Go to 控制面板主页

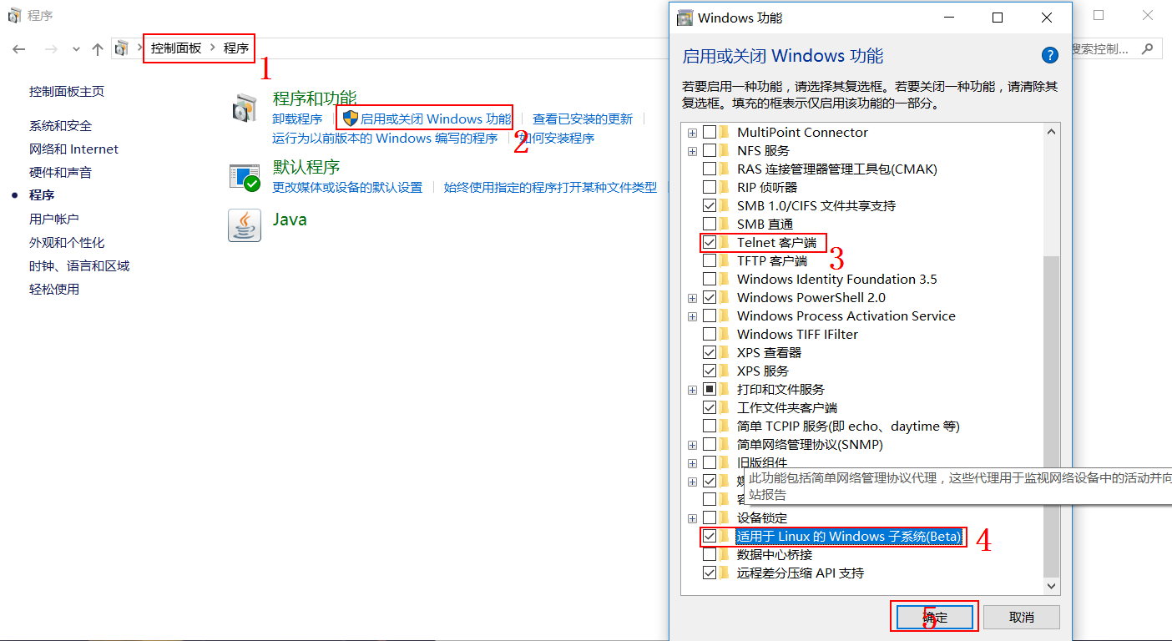tap(67, 91)
